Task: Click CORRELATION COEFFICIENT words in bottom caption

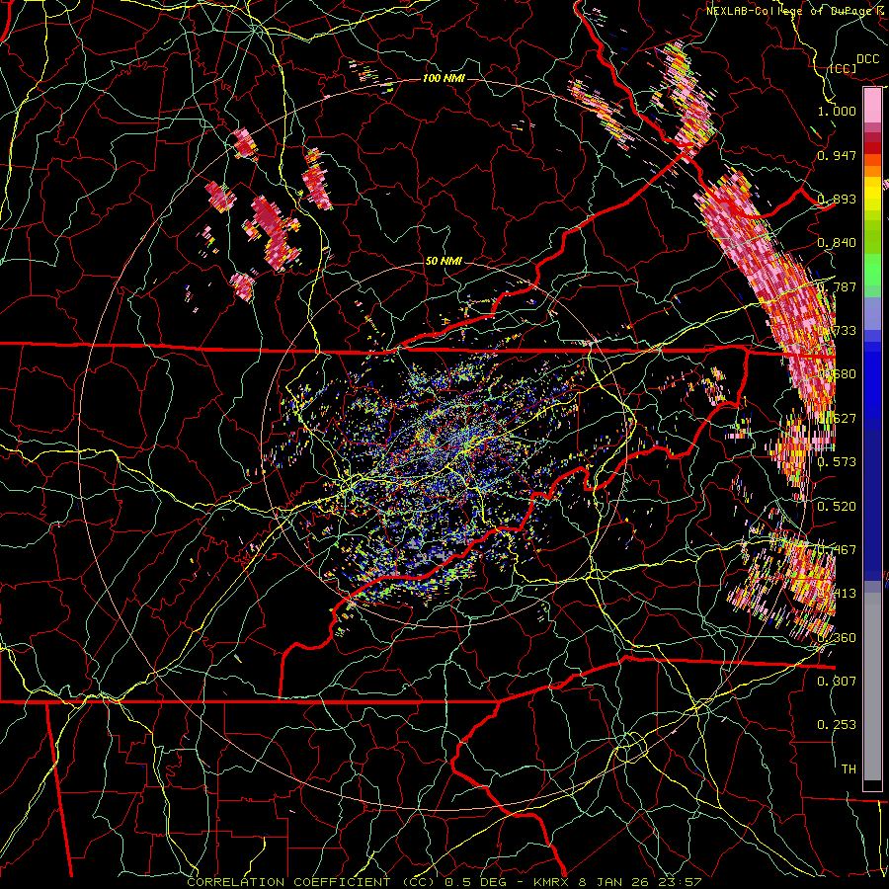Action: click(x=288, y=882)
